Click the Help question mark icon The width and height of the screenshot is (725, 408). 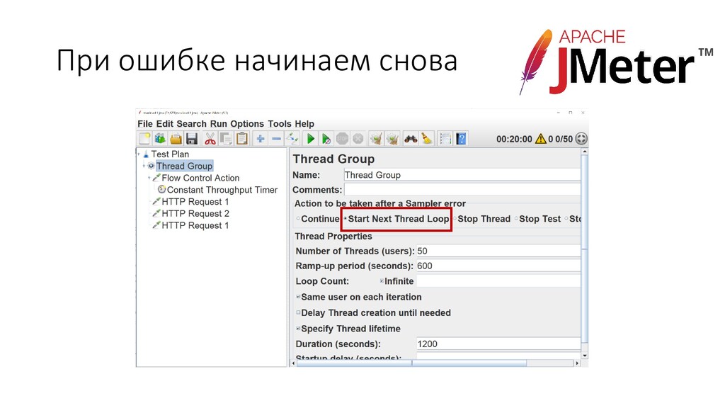tap(461, 138)
